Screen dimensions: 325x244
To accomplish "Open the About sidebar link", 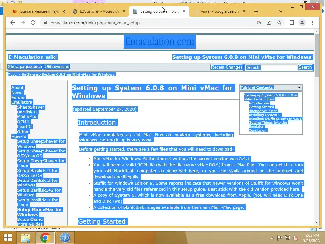I will click(17, 88).
